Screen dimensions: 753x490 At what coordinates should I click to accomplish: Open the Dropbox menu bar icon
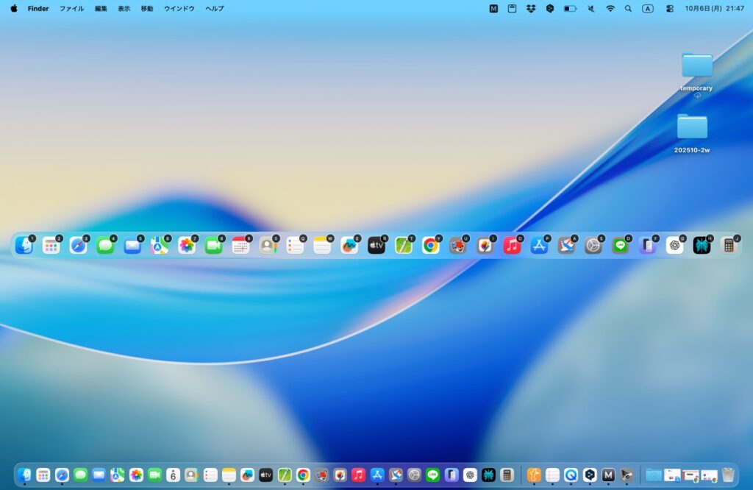531,9
